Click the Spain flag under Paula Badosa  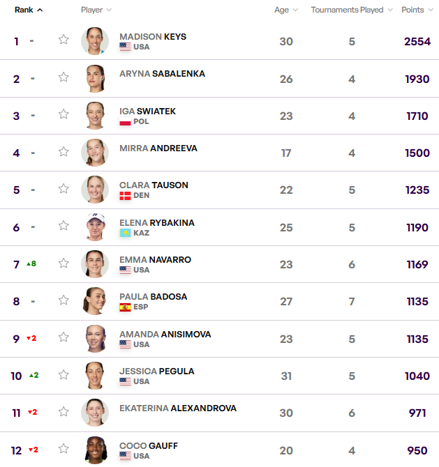pos(126,307)
